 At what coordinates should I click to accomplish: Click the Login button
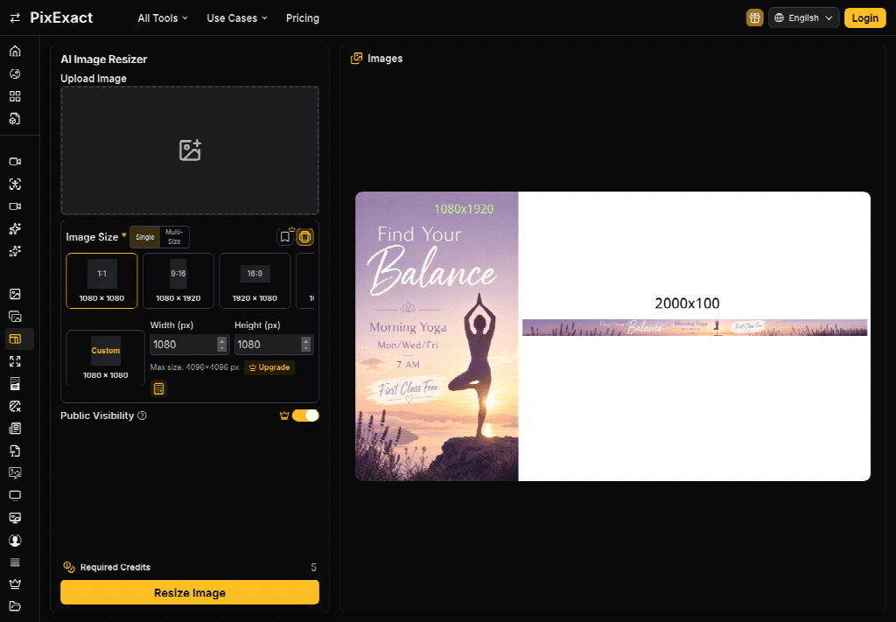[864, 17]
